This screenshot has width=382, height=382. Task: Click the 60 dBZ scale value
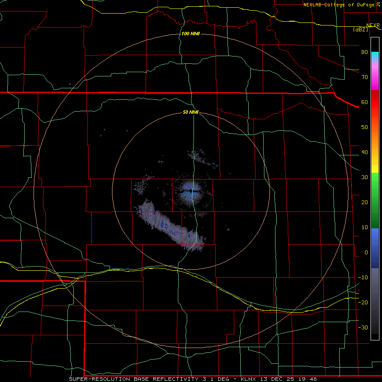365,102
